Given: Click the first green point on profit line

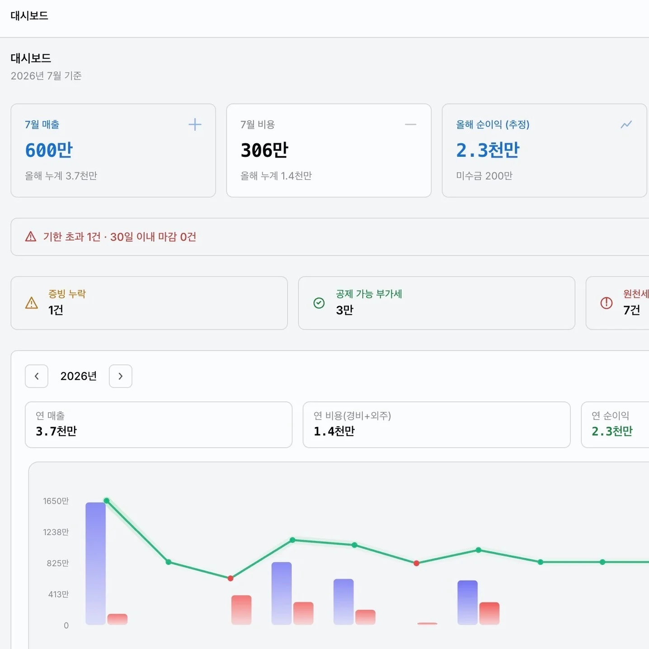Looking at the screenshot, I should (107, 500).
